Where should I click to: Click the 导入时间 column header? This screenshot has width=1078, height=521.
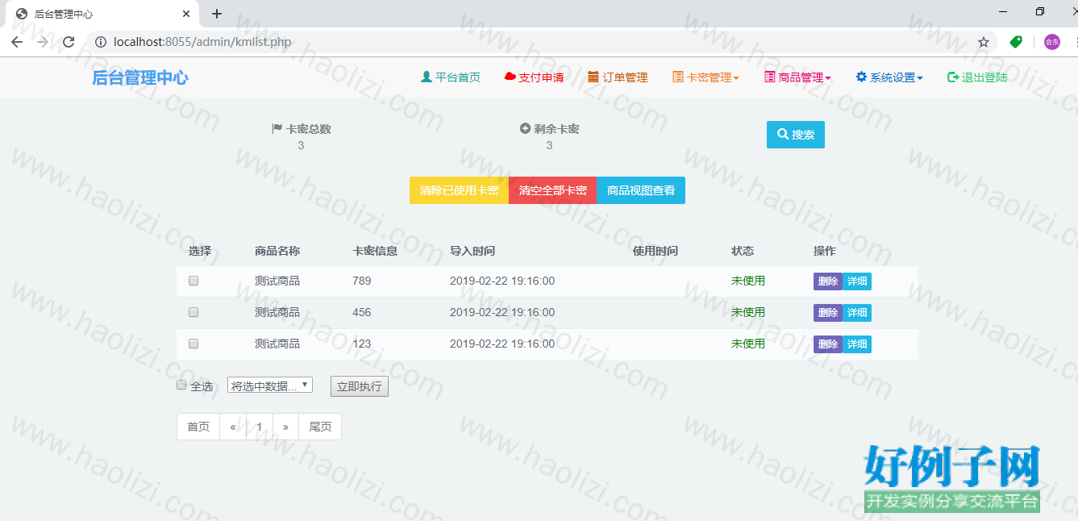[472, 251]
